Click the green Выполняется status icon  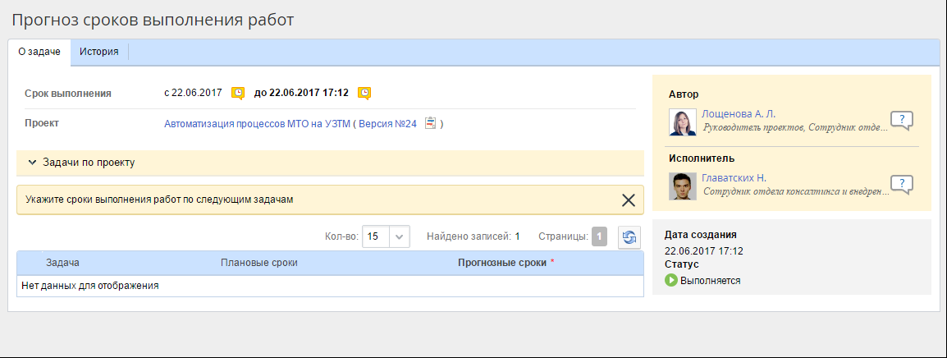[x=670, y=281]
